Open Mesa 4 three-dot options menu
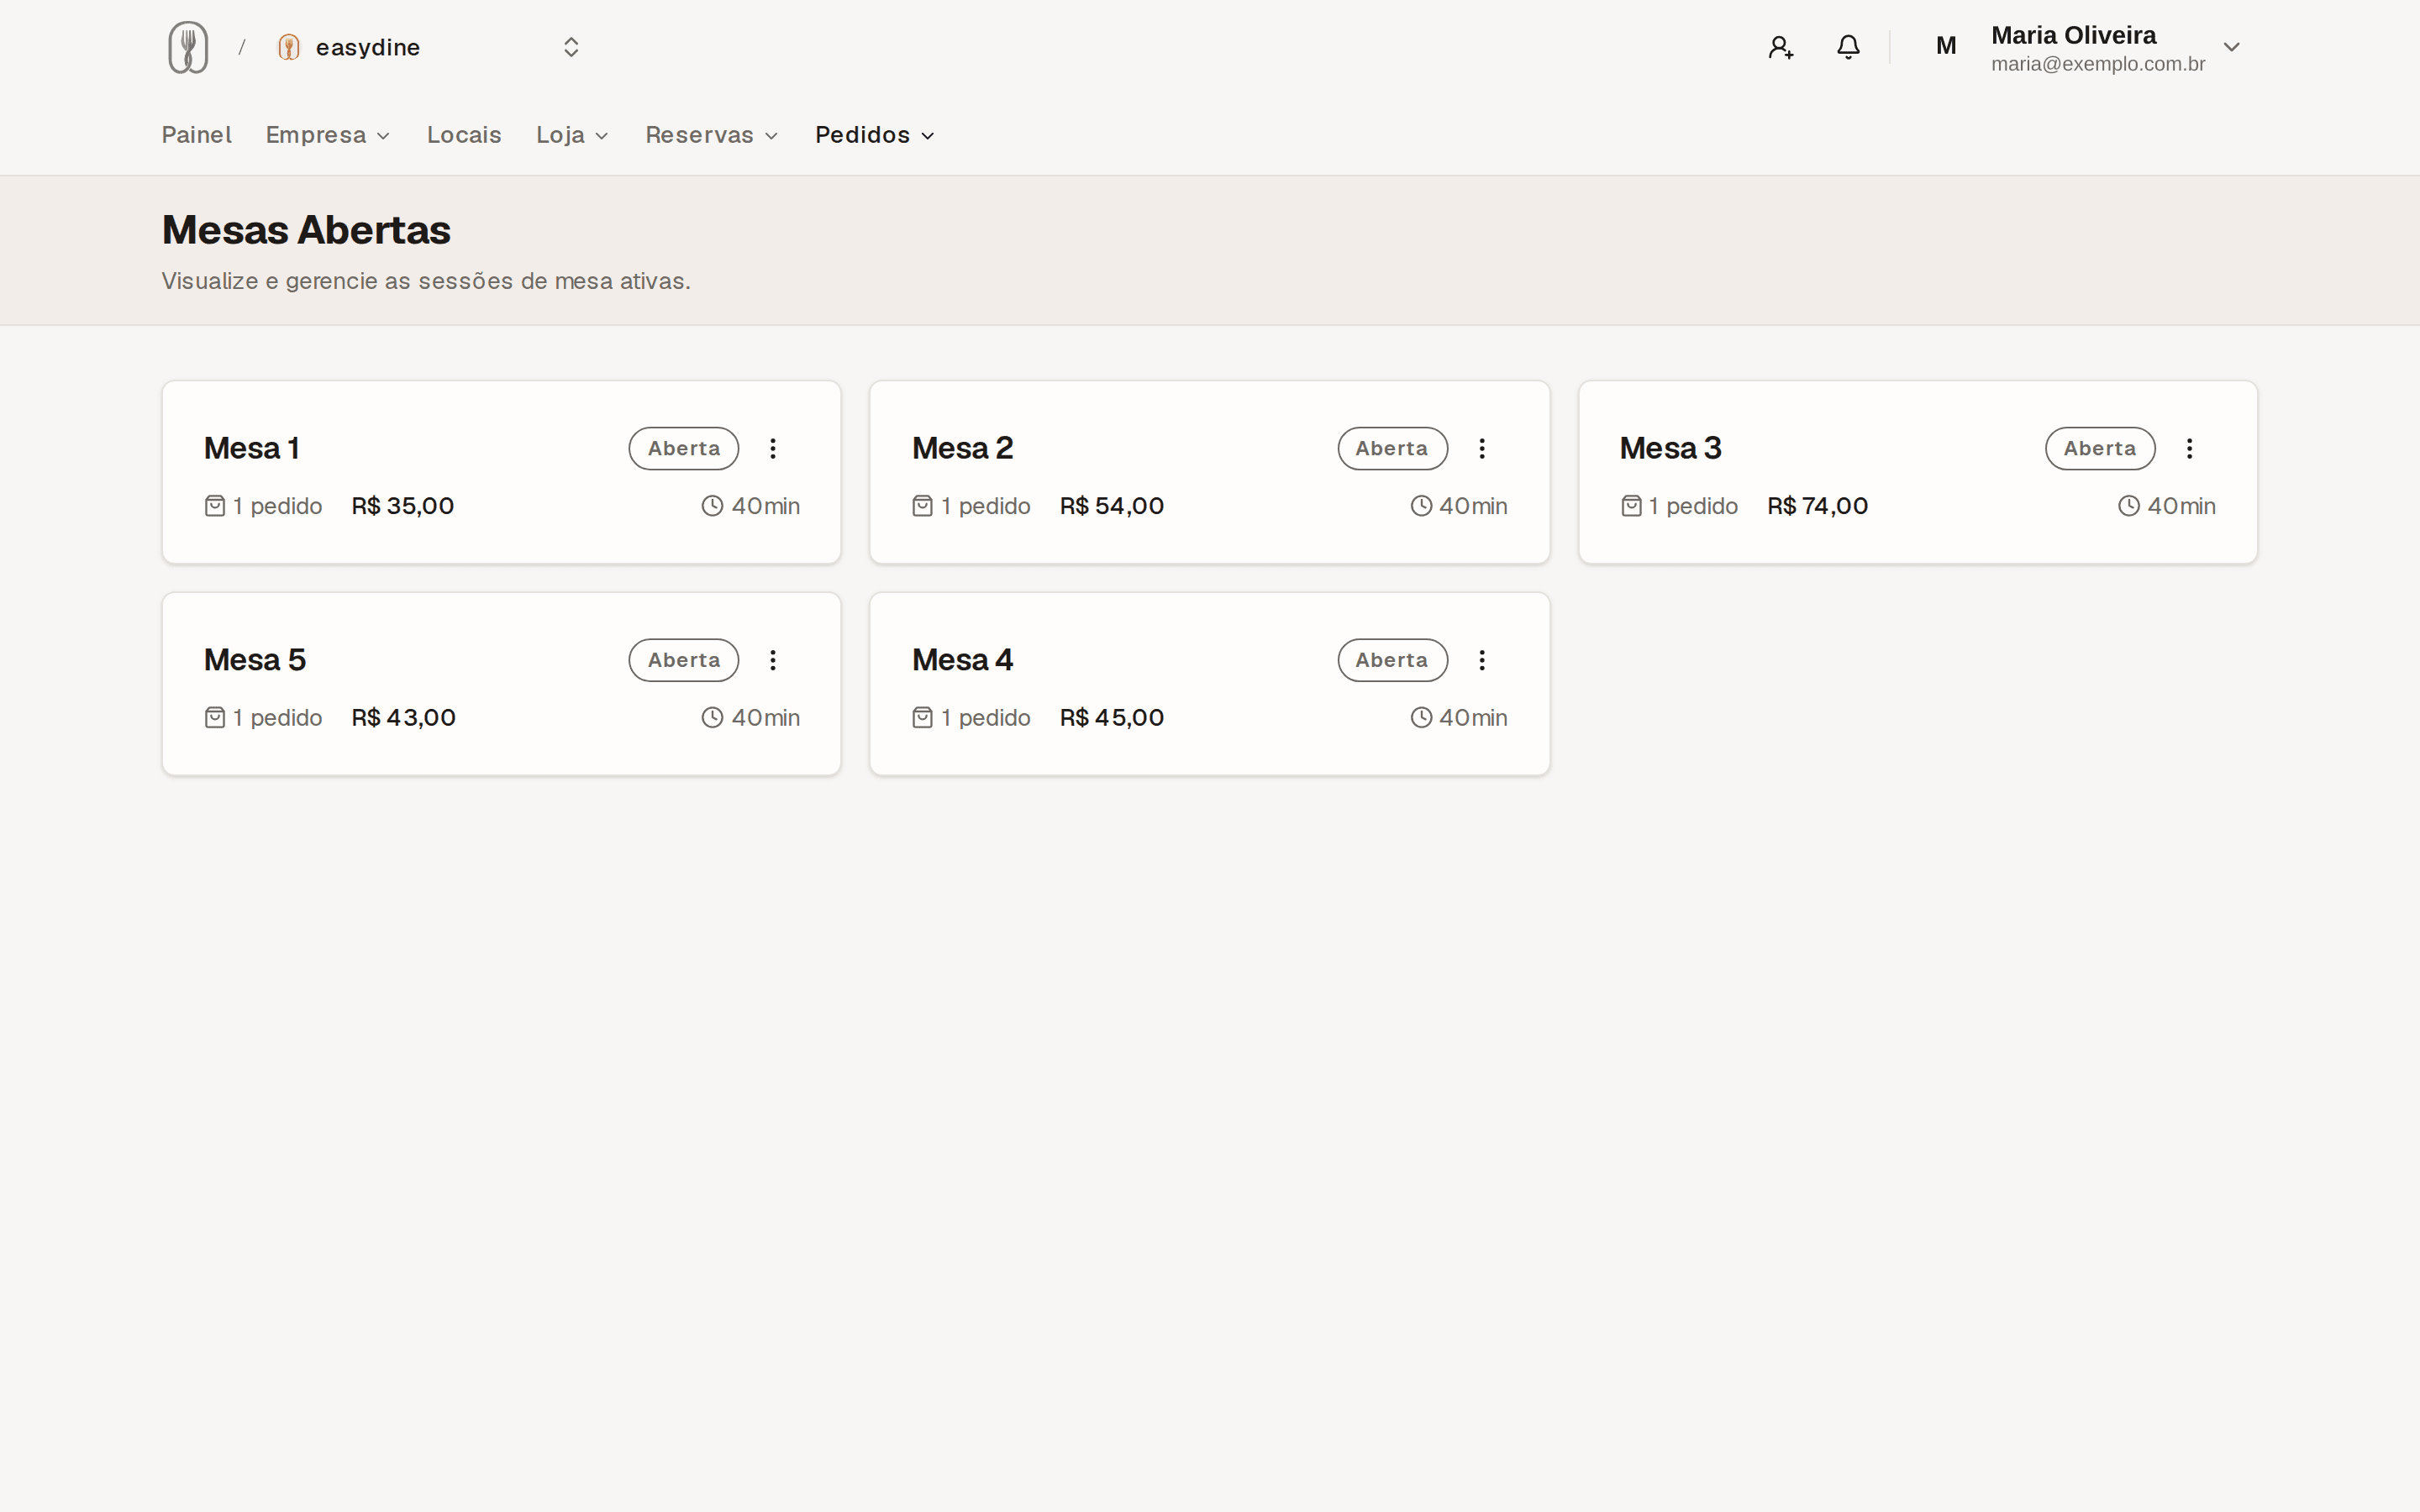 coord(1482,660)
